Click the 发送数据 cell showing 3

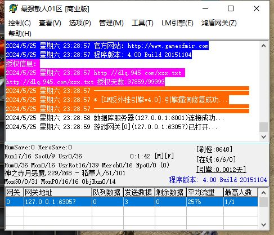pyautogui.click(x=139, y=202)
